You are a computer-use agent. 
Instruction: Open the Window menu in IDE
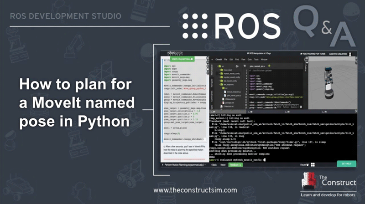[x=264, y=60]
